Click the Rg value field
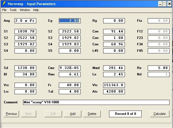Screen dimensions: 173x128 [x=114, y=21]
